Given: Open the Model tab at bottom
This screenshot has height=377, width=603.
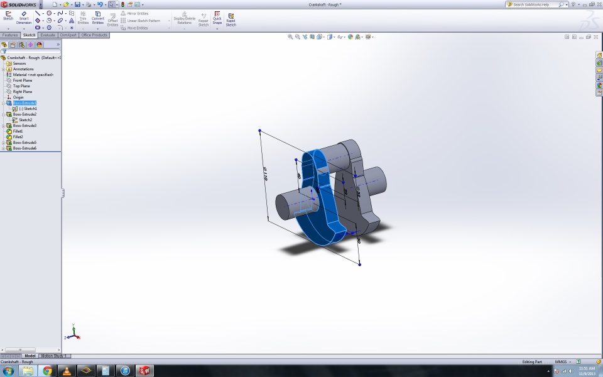Looking at the screenshot, I should (x=30, y=356).
